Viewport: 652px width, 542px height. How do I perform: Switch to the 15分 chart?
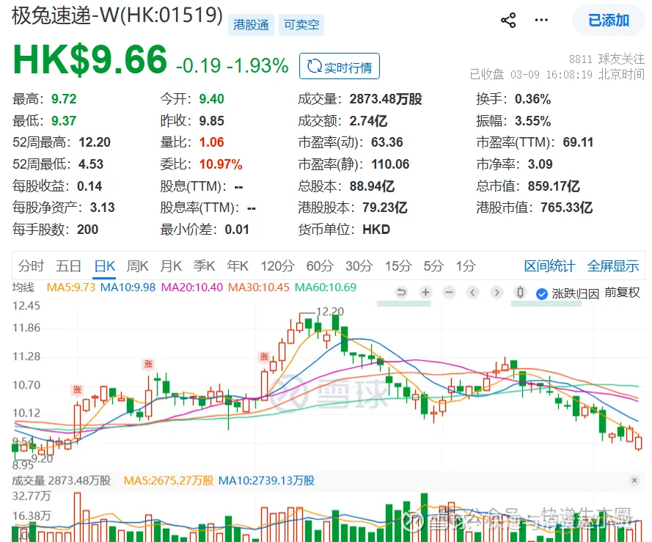tap(398, 265)
